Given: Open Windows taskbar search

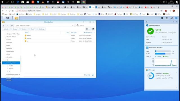Looking at the screenshot, I should [8, 2].
